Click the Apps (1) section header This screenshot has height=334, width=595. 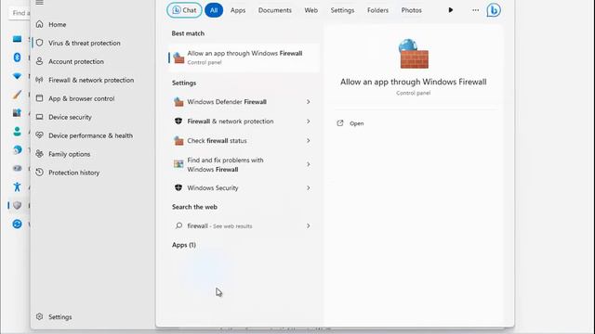[184, 245]
